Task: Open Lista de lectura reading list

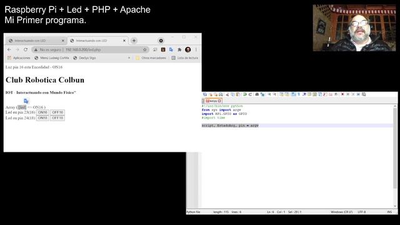Action: click(185, 58)
